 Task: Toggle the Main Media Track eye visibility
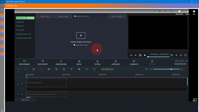(x=18, y=84)
